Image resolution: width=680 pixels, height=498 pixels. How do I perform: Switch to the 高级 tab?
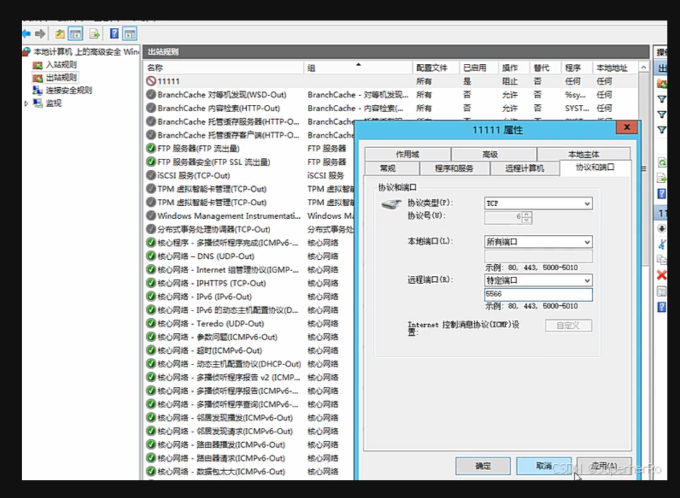click(490, 154)
